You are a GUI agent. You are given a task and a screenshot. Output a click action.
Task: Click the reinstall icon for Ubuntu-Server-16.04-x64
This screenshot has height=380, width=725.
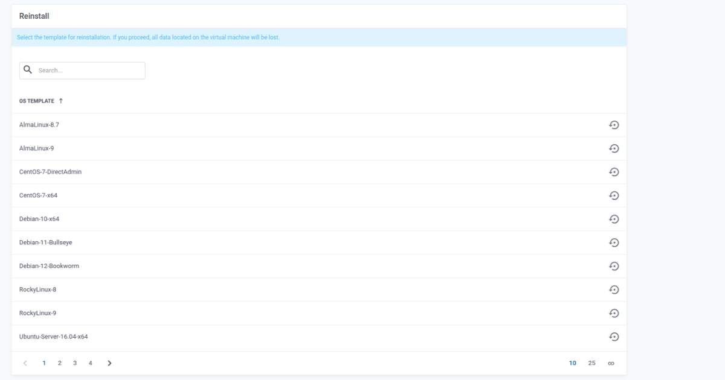pyautogui.click(x=613, y=337)
